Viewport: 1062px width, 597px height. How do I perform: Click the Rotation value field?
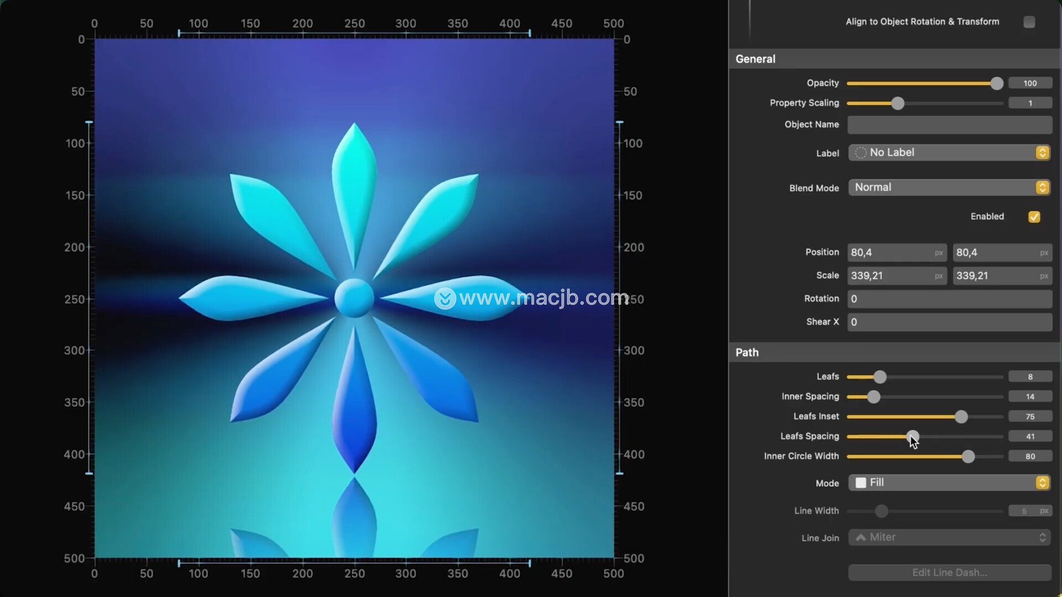[x=949, y=299]
